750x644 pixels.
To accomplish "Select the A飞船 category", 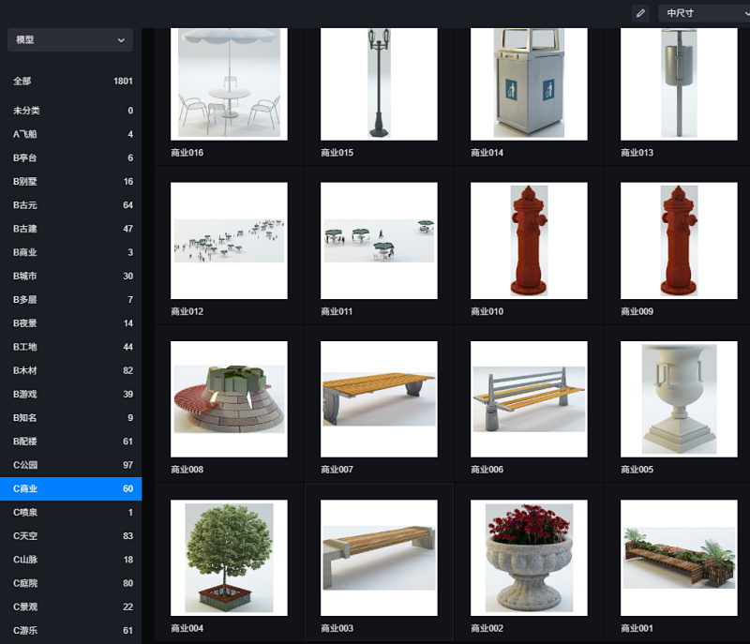I will click(71, 134).
